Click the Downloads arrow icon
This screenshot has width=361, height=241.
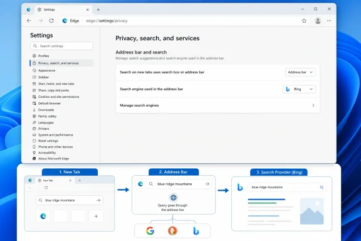click(34, 110)
